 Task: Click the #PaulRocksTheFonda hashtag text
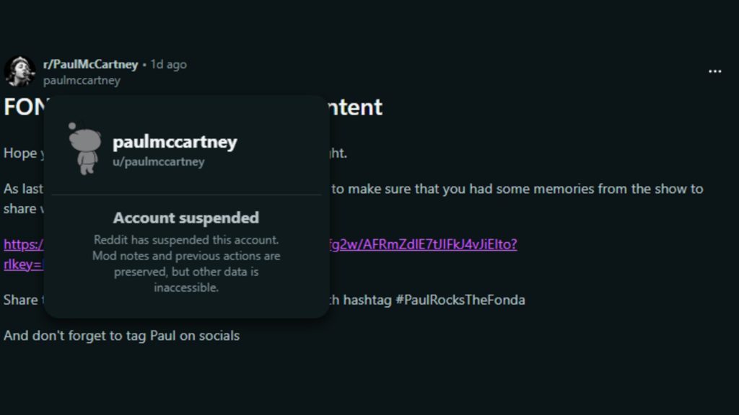pyautogui.click(x=460, y=300)
